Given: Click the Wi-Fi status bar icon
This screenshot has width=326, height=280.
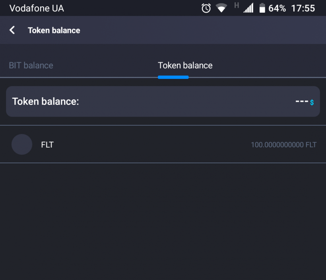Looking at the screenshot, I should coord(221,8).
